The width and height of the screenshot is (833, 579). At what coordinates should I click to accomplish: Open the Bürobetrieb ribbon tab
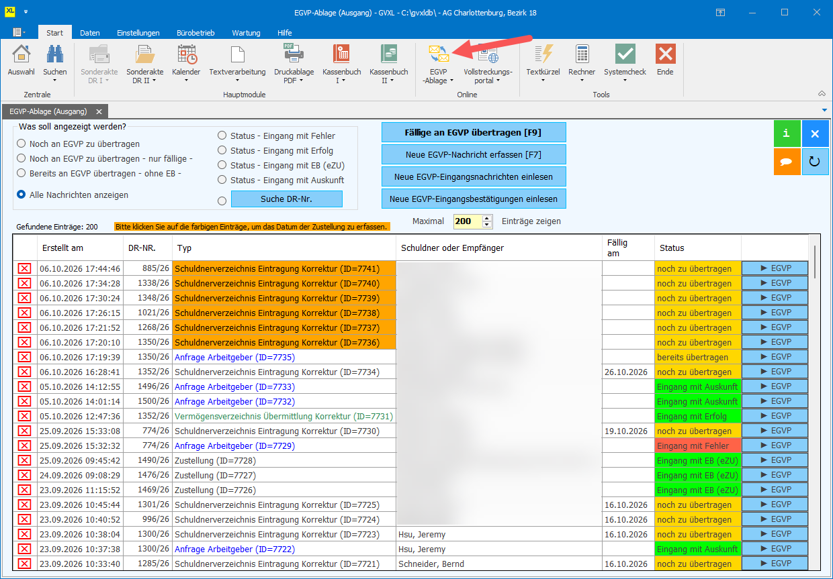pos(195,33)
